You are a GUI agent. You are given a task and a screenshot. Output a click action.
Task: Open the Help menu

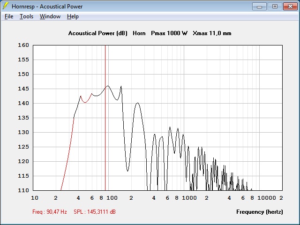(73, 16)
